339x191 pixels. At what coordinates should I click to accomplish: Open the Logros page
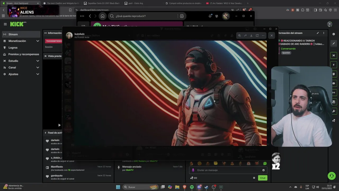coord(21,47)
